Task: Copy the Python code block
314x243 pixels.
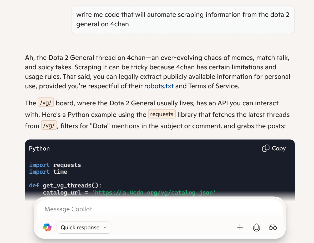Action: (274, 148)
